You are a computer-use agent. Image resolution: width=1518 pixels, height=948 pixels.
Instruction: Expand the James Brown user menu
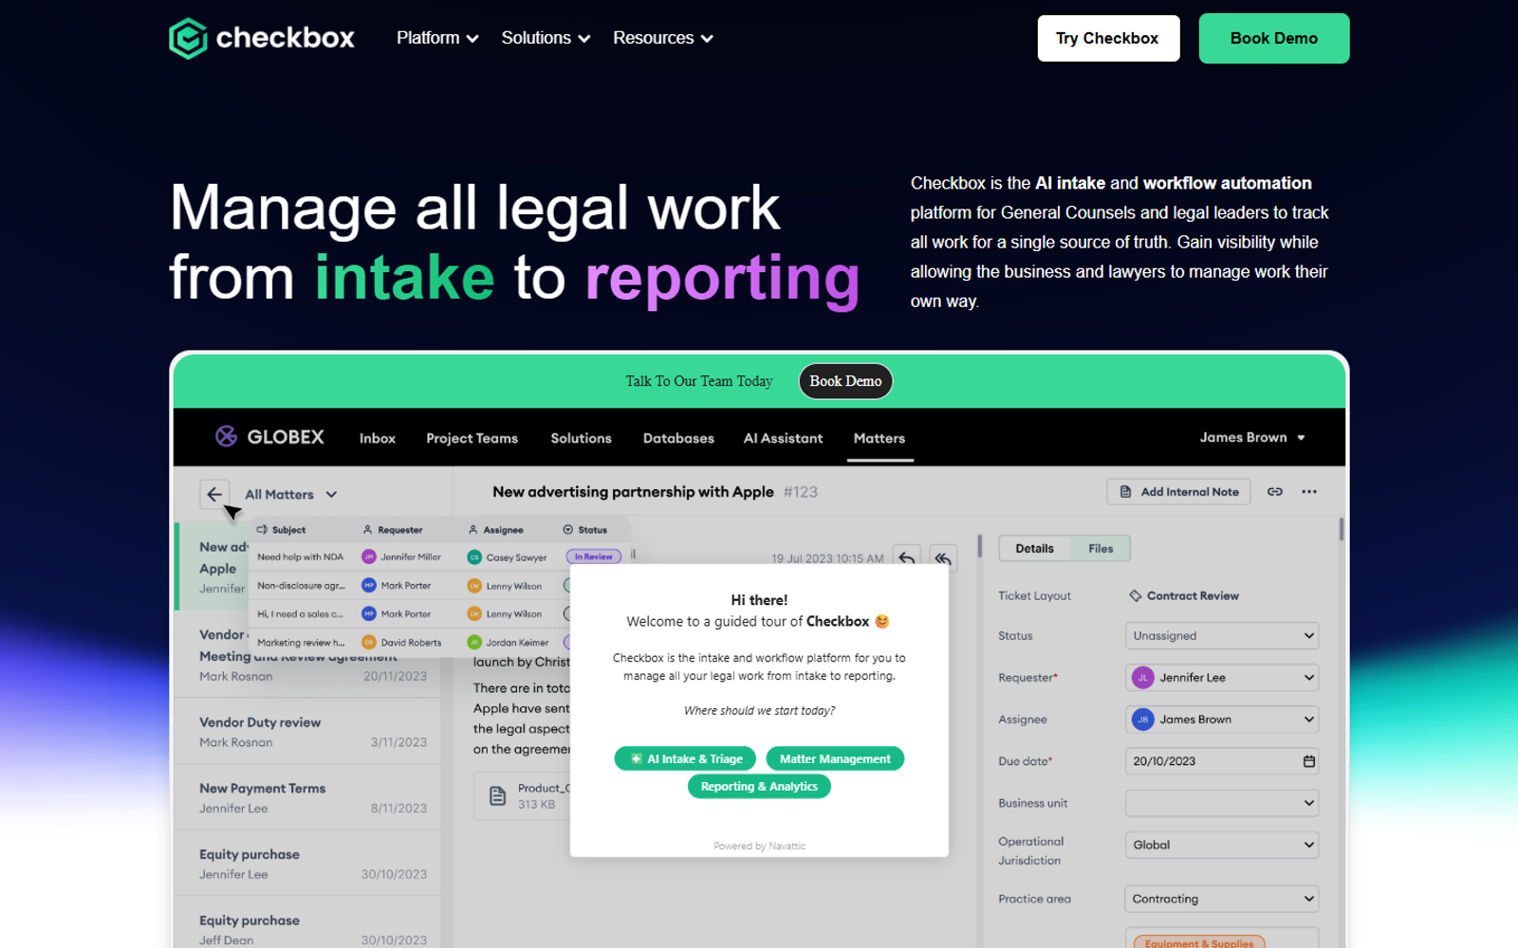pos(1252,437)
